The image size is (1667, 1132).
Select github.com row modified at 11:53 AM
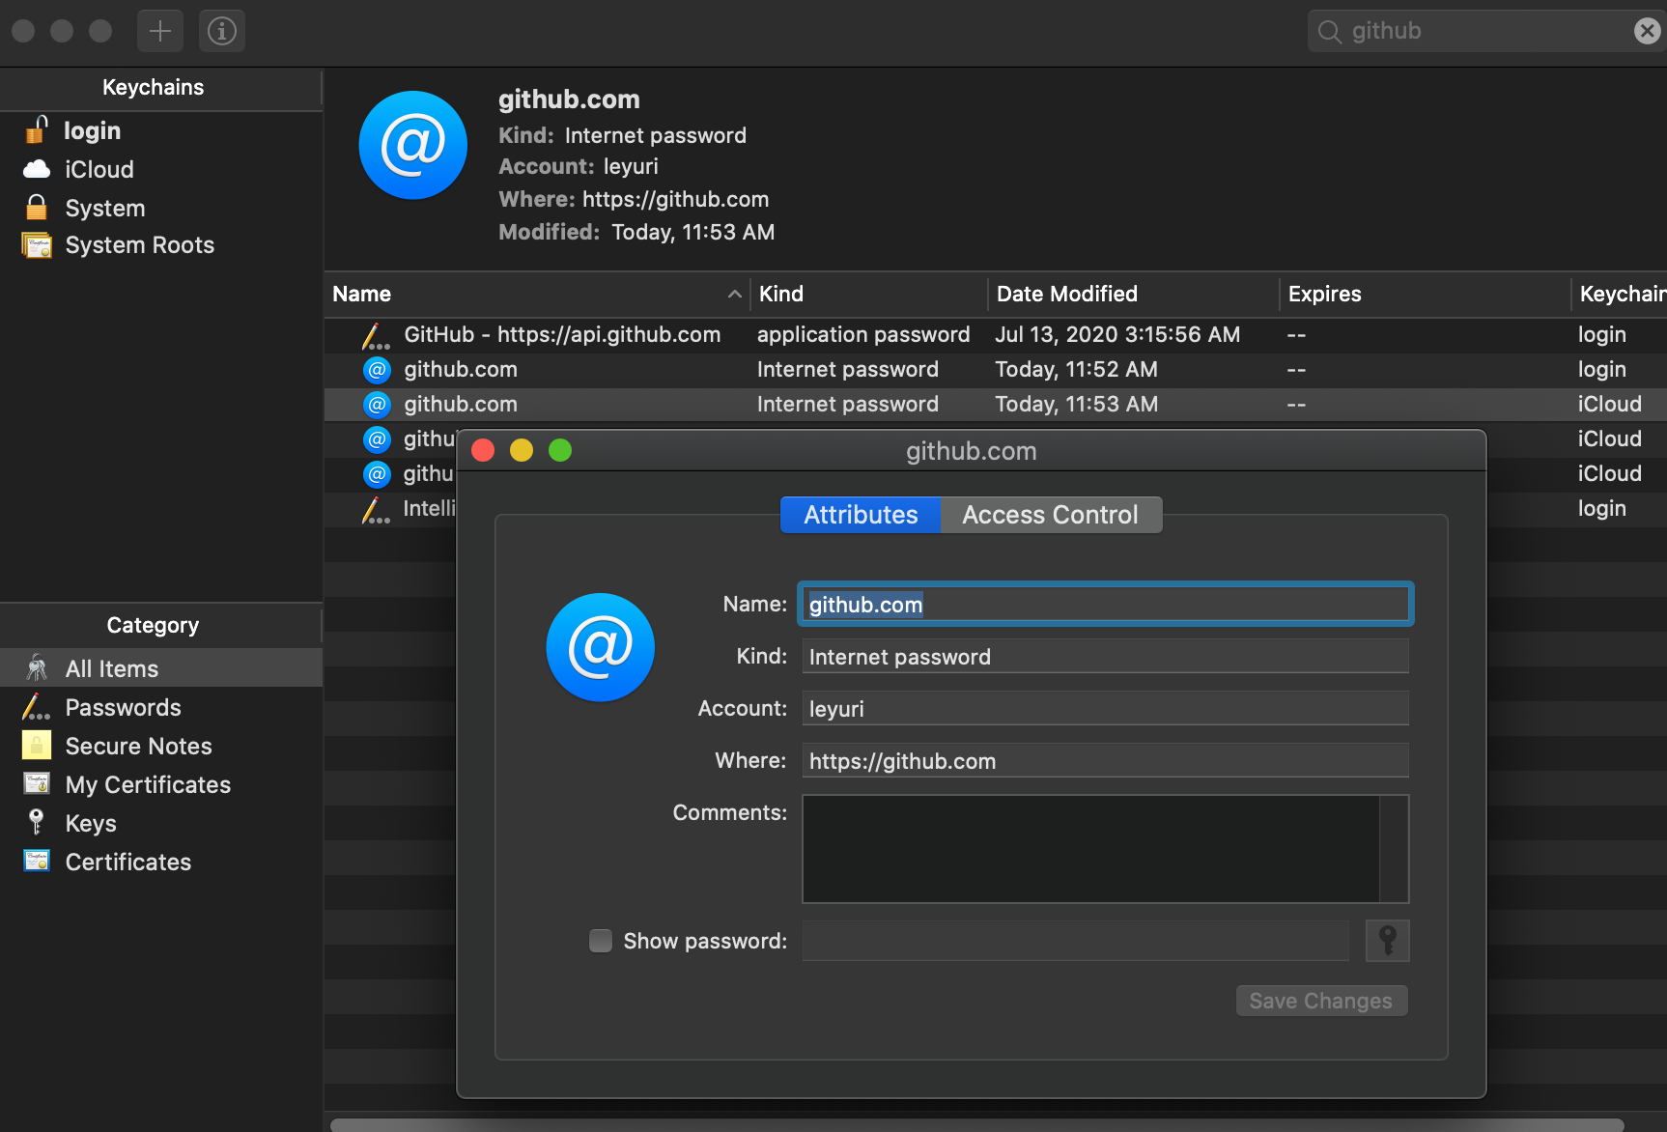pos(996,404)
